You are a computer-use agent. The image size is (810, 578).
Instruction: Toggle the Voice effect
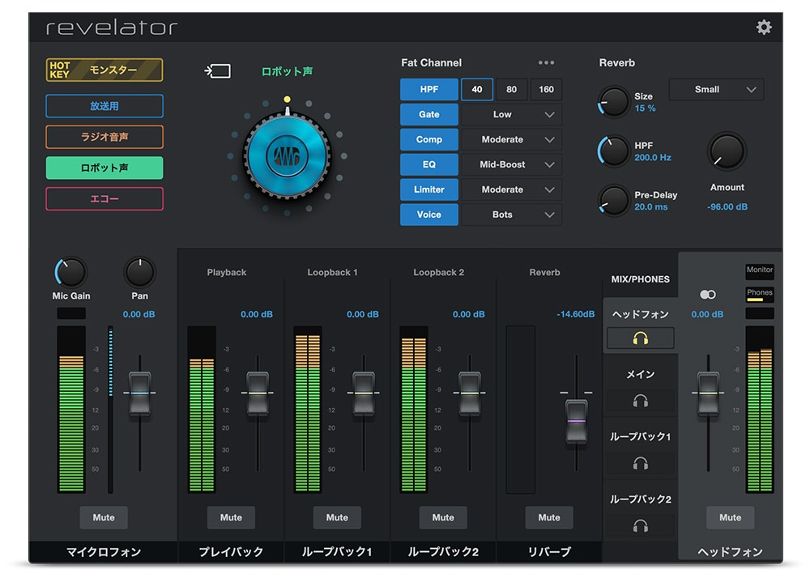click(428, 215)
